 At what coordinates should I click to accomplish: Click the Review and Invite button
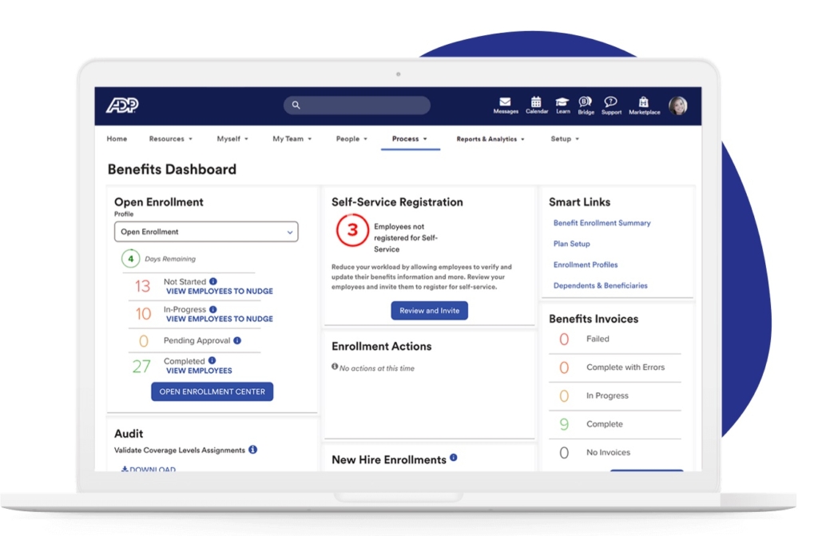pos(429,311)
